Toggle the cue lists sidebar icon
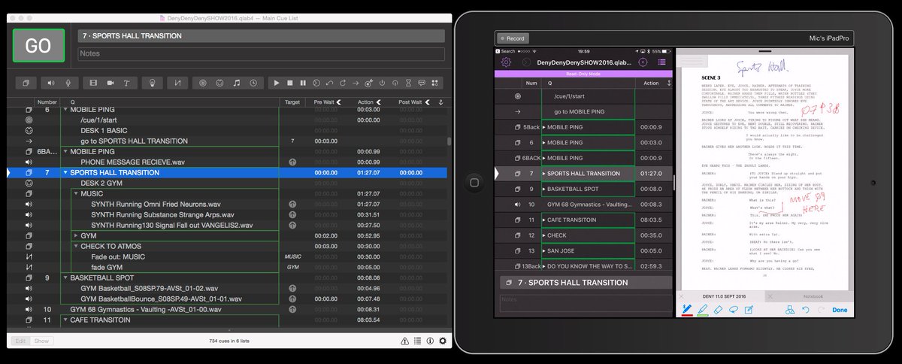 (x=417, y=341)
